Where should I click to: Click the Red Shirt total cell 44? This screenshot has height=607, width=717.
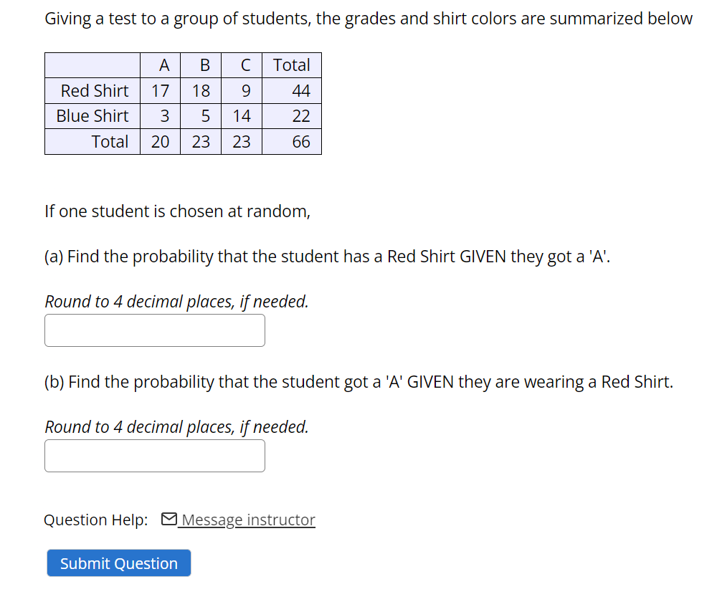(x=292, y=91)
